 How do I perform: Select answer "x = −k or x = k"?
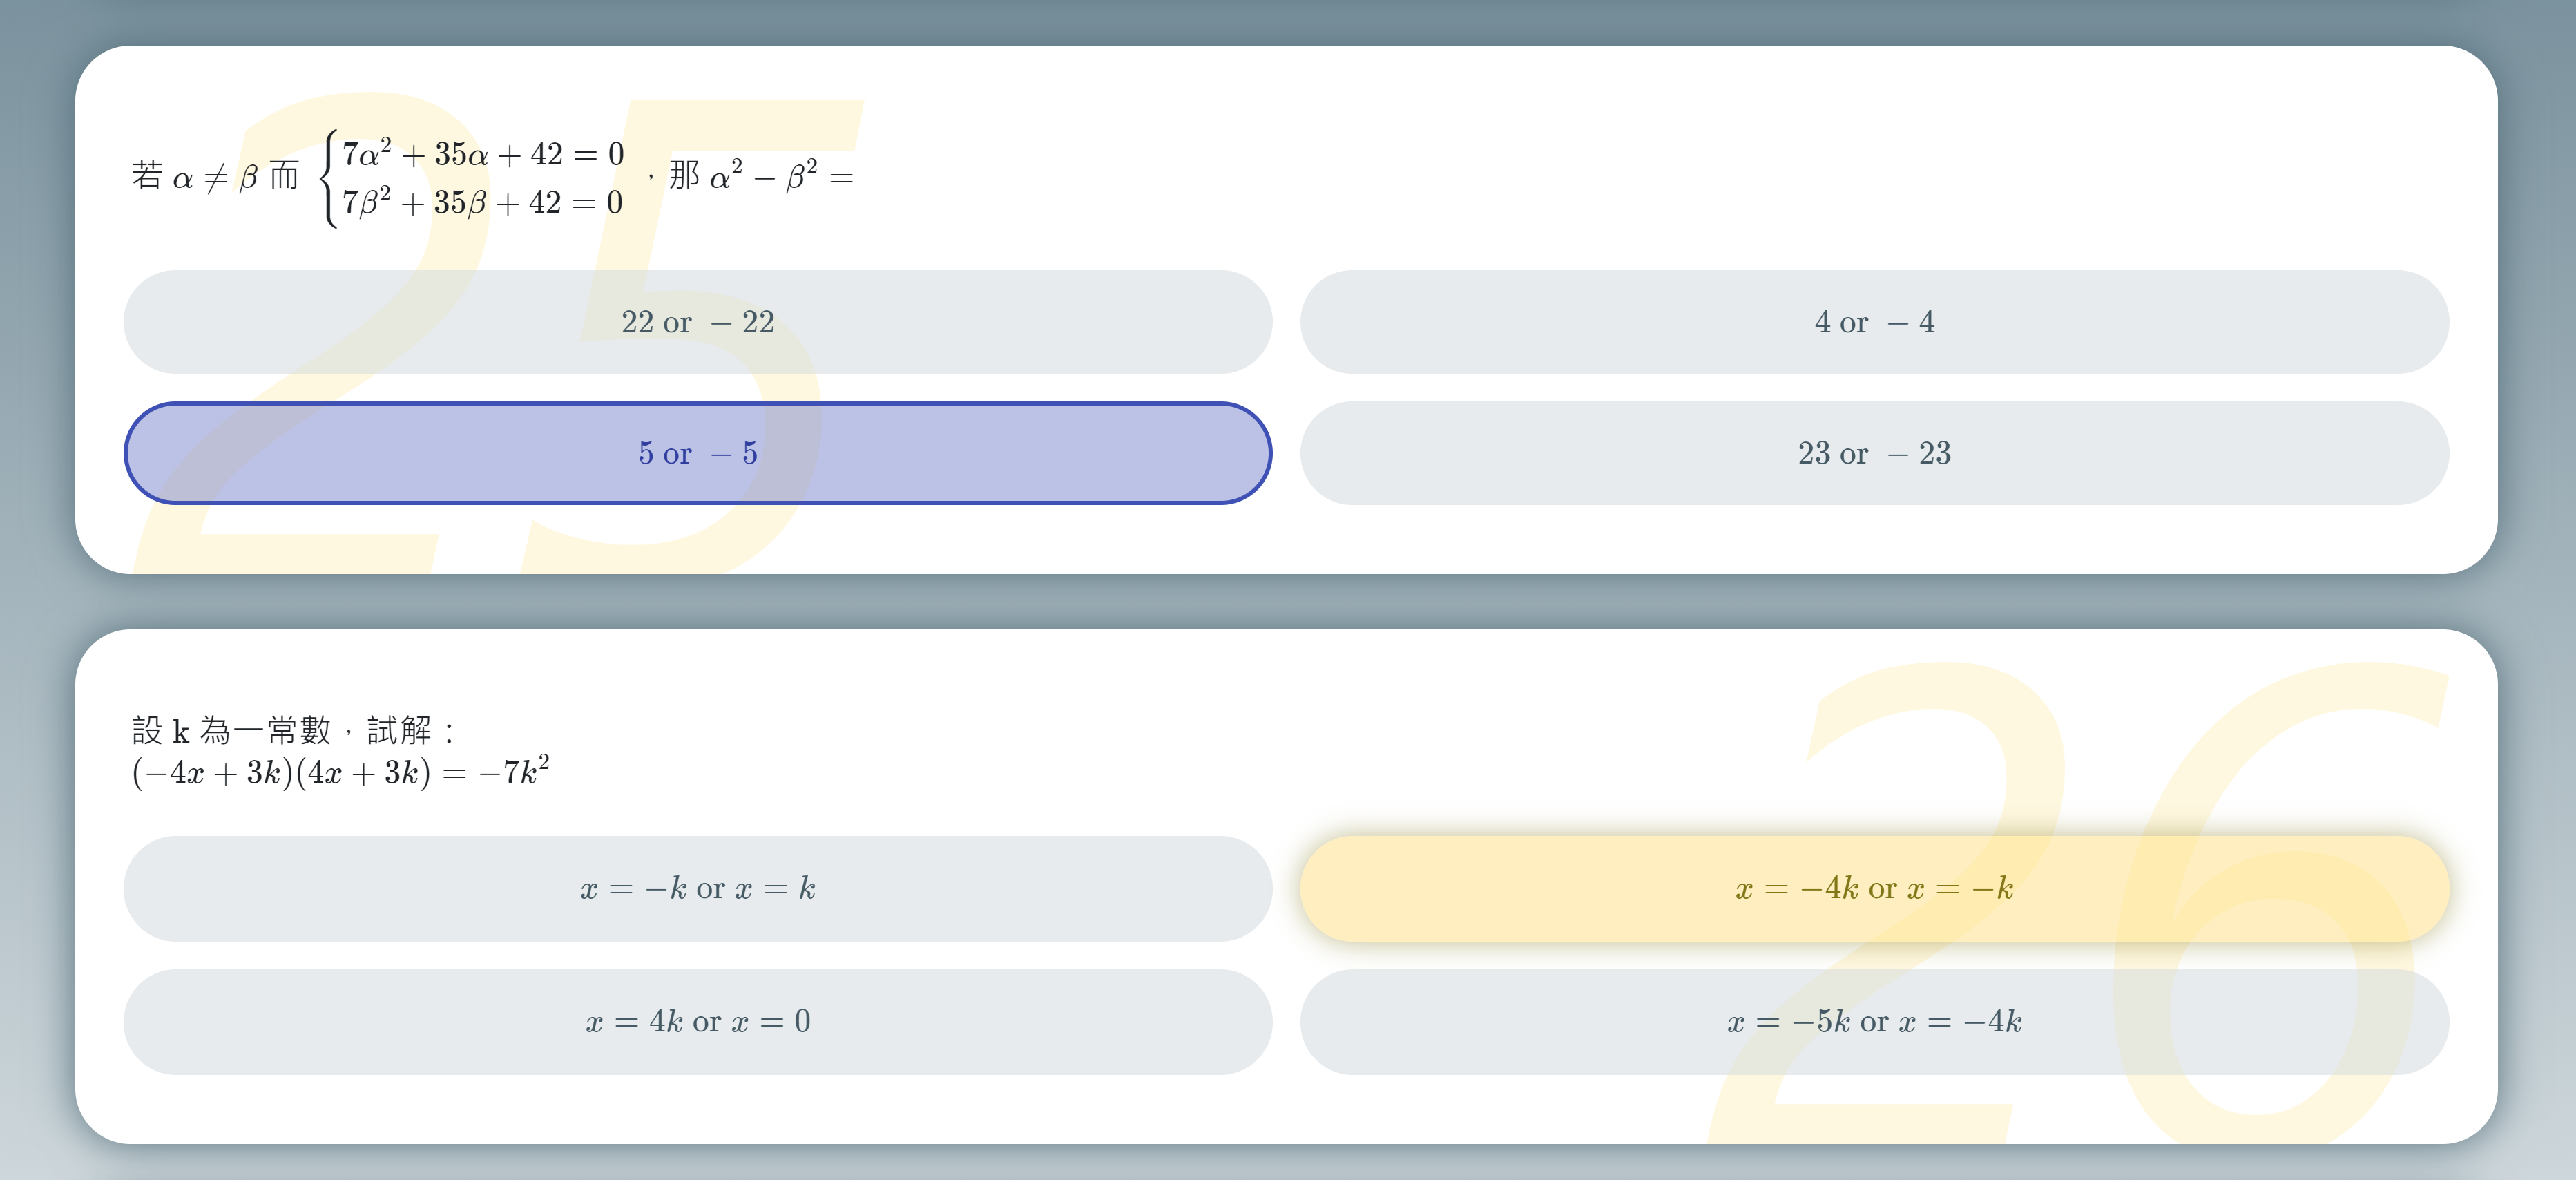coord(697,888)
